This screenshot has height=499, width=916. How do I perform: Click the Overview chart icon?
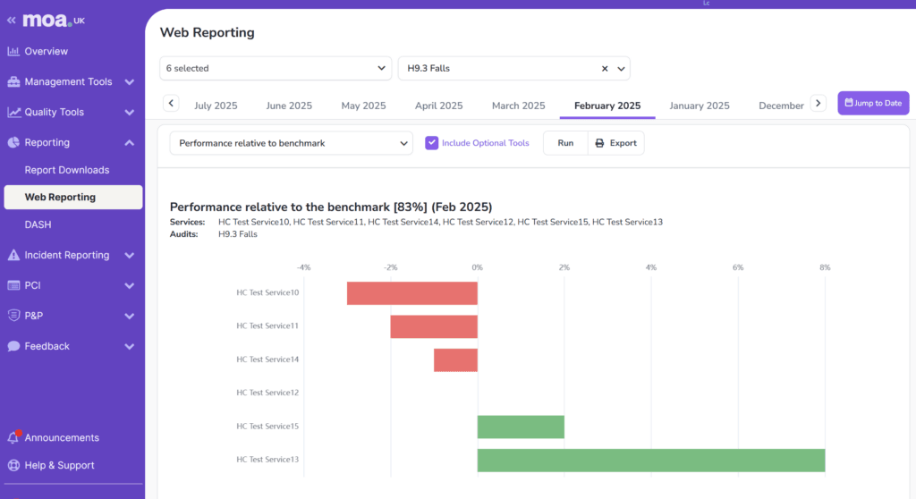tap(13, 51)
